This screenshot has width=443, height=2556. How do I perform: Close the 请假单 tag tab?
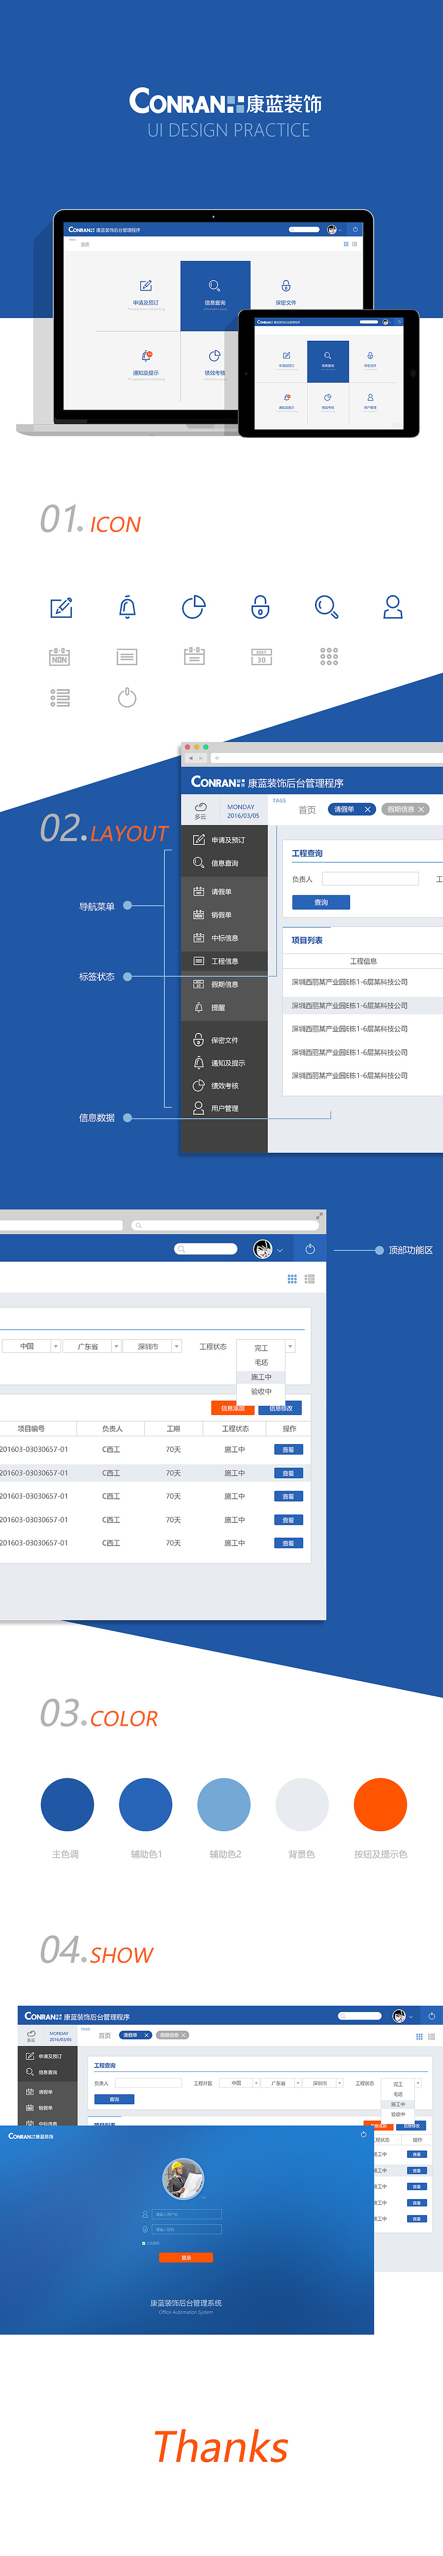367,810
